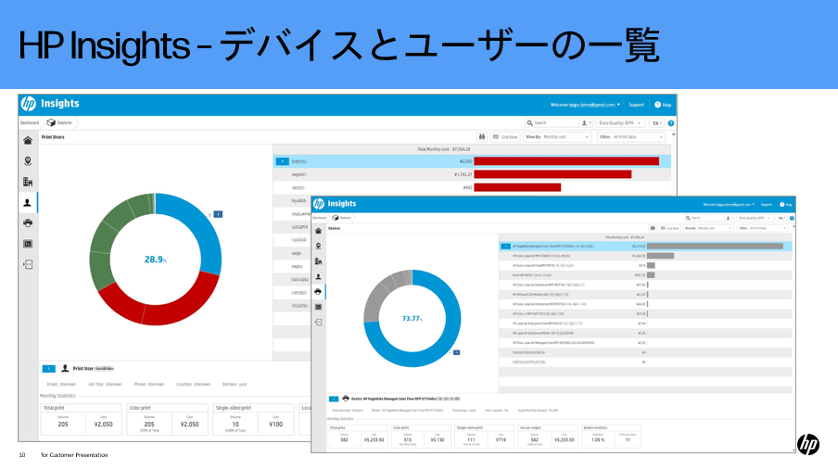This screenshot has width=838, height=470.
Task: Open user-scope dropdown beside Search, Print Users window
Action: coord(586,123)
